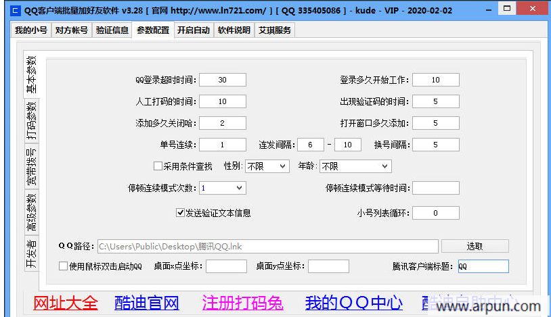
Task: Focus the 桌面x点坐标 field
Action: coord(226,266)
